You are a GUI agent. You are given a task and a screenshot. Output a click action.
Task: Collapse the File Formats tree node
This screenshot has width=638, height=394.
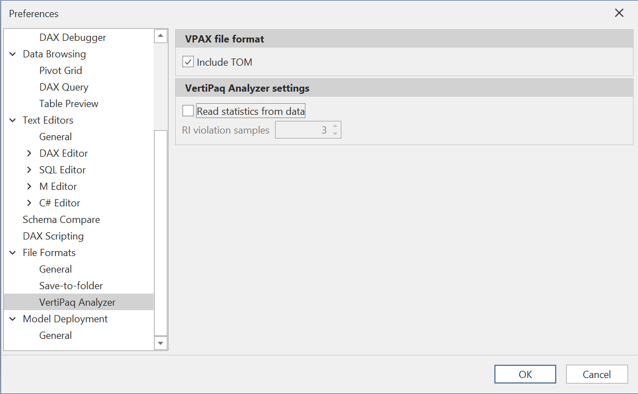tap(13, 253)
